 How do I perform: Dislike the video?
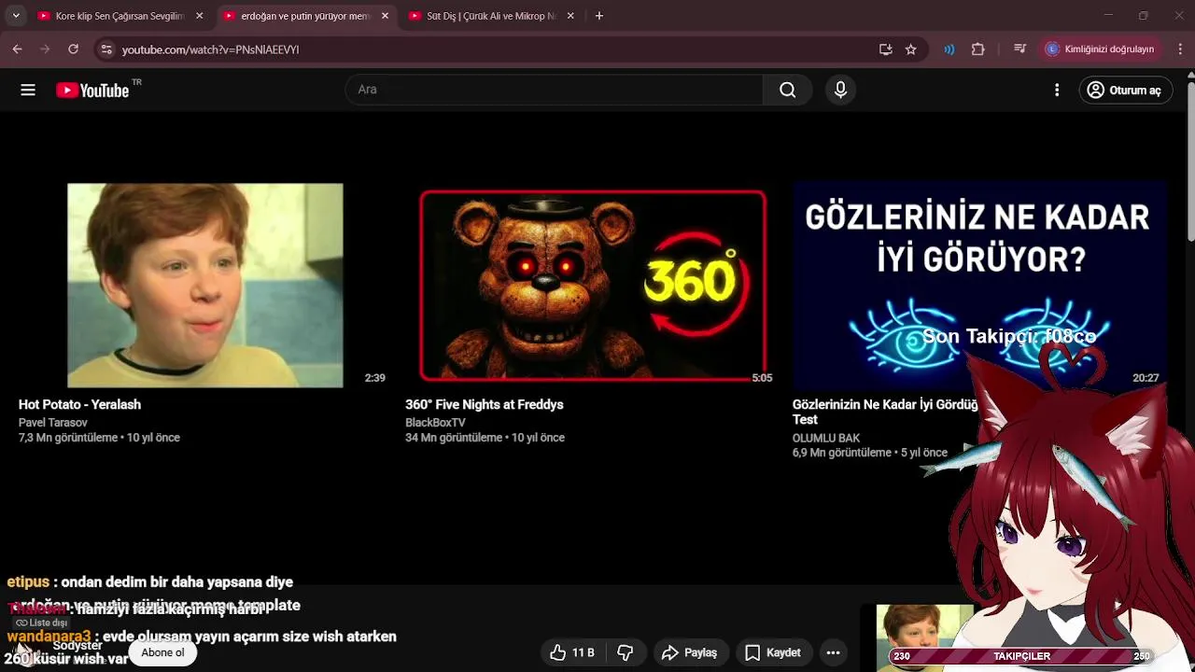pyautogui.click(x=626, y=652)
